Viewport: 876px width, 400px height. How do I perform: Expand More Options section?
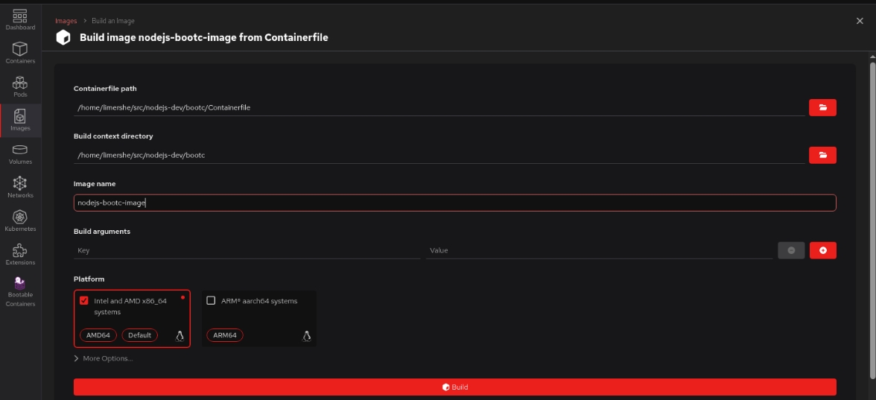click(x=104, y=358)
